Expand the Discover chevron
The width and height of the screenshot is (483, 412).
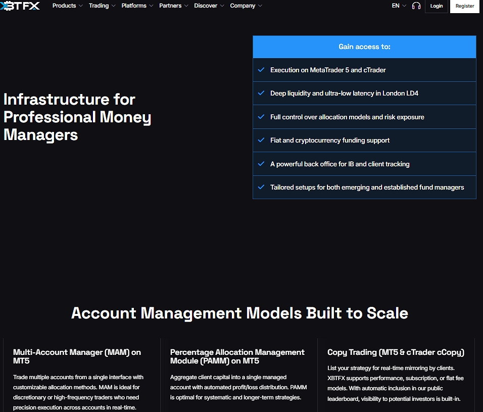pyautogui.click(x=222, y=6)
